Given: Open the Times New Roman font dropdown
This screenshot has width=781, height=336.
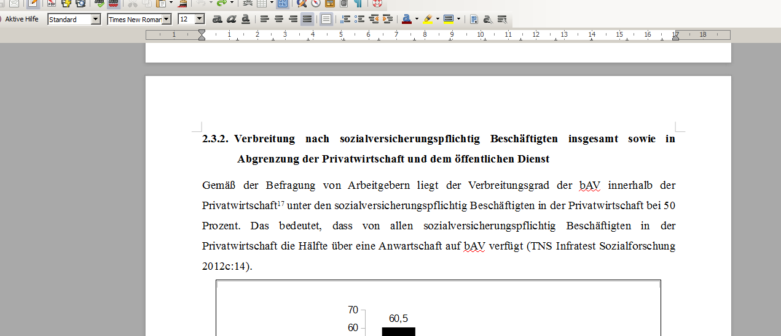Looking at the screenshot, I should tap(166, 19).
